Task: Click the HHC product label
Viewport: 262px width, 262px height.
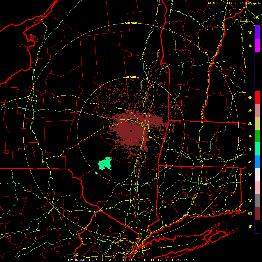Action: click(256, 17)
